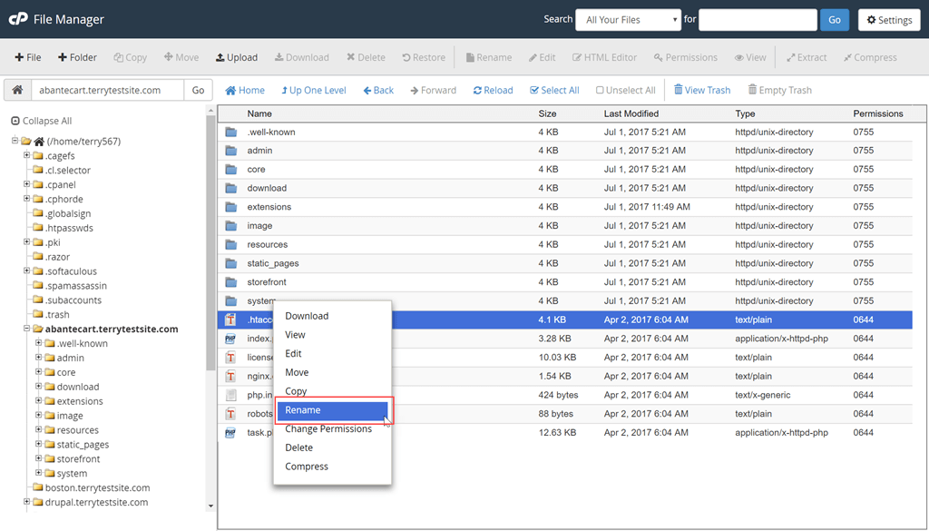Image resolution: width=929 pixels, height=531 pixels.
Task: Open the Upload tool
Action: 237,57
